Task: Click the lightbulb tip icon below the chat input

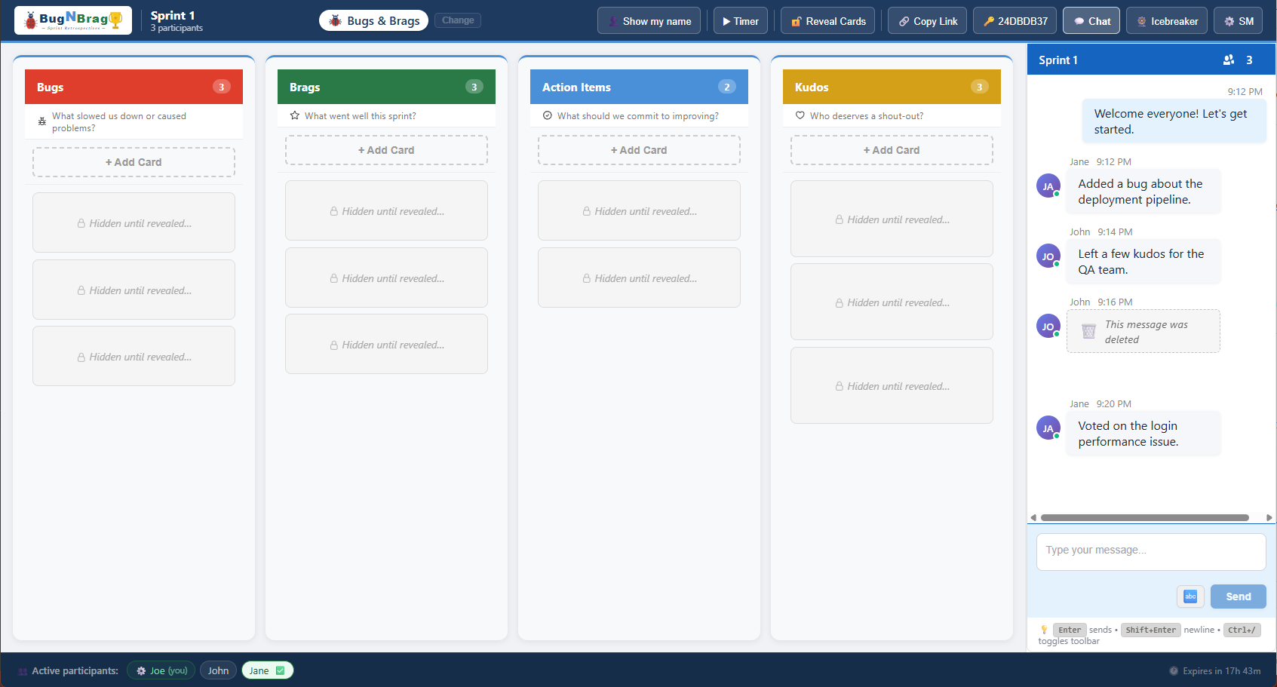Action: [x=1044, y=630]
